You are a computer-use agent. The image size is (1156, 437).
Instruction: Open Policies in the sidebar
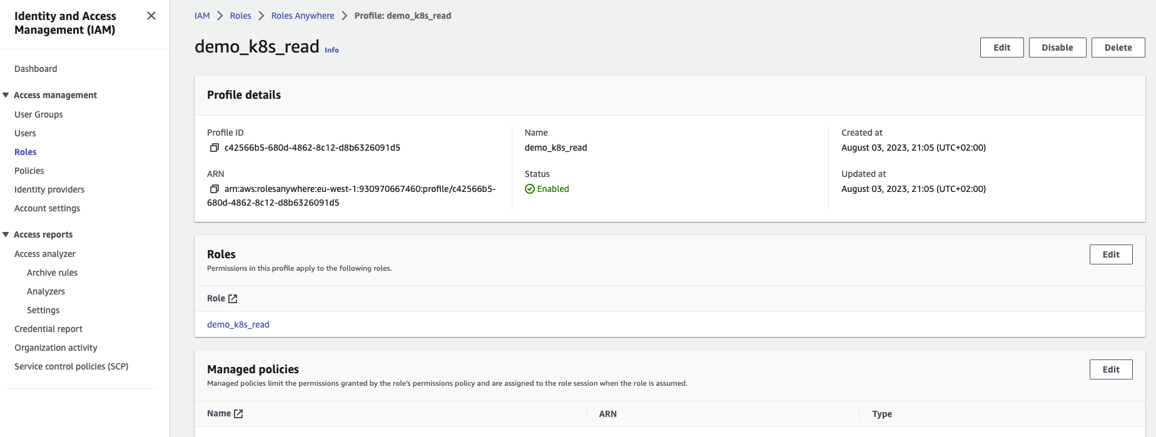[29, 171]
